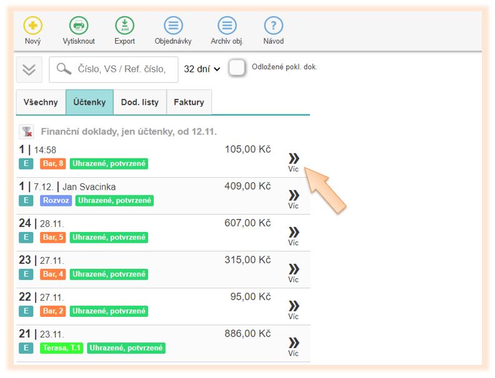495x378 pixels.
Task: Open Archiv obj. from toolbar
Action: (227, 26)
